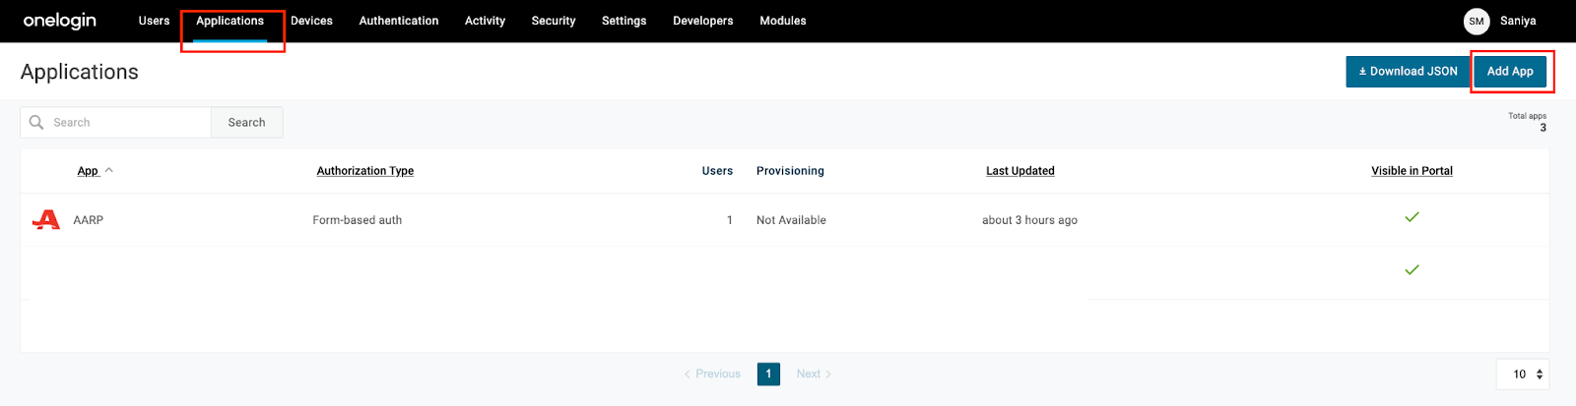The image size is (1576, 406).
Task: Sort by Visible in Portal column
Action: (x=1412, y=171)
